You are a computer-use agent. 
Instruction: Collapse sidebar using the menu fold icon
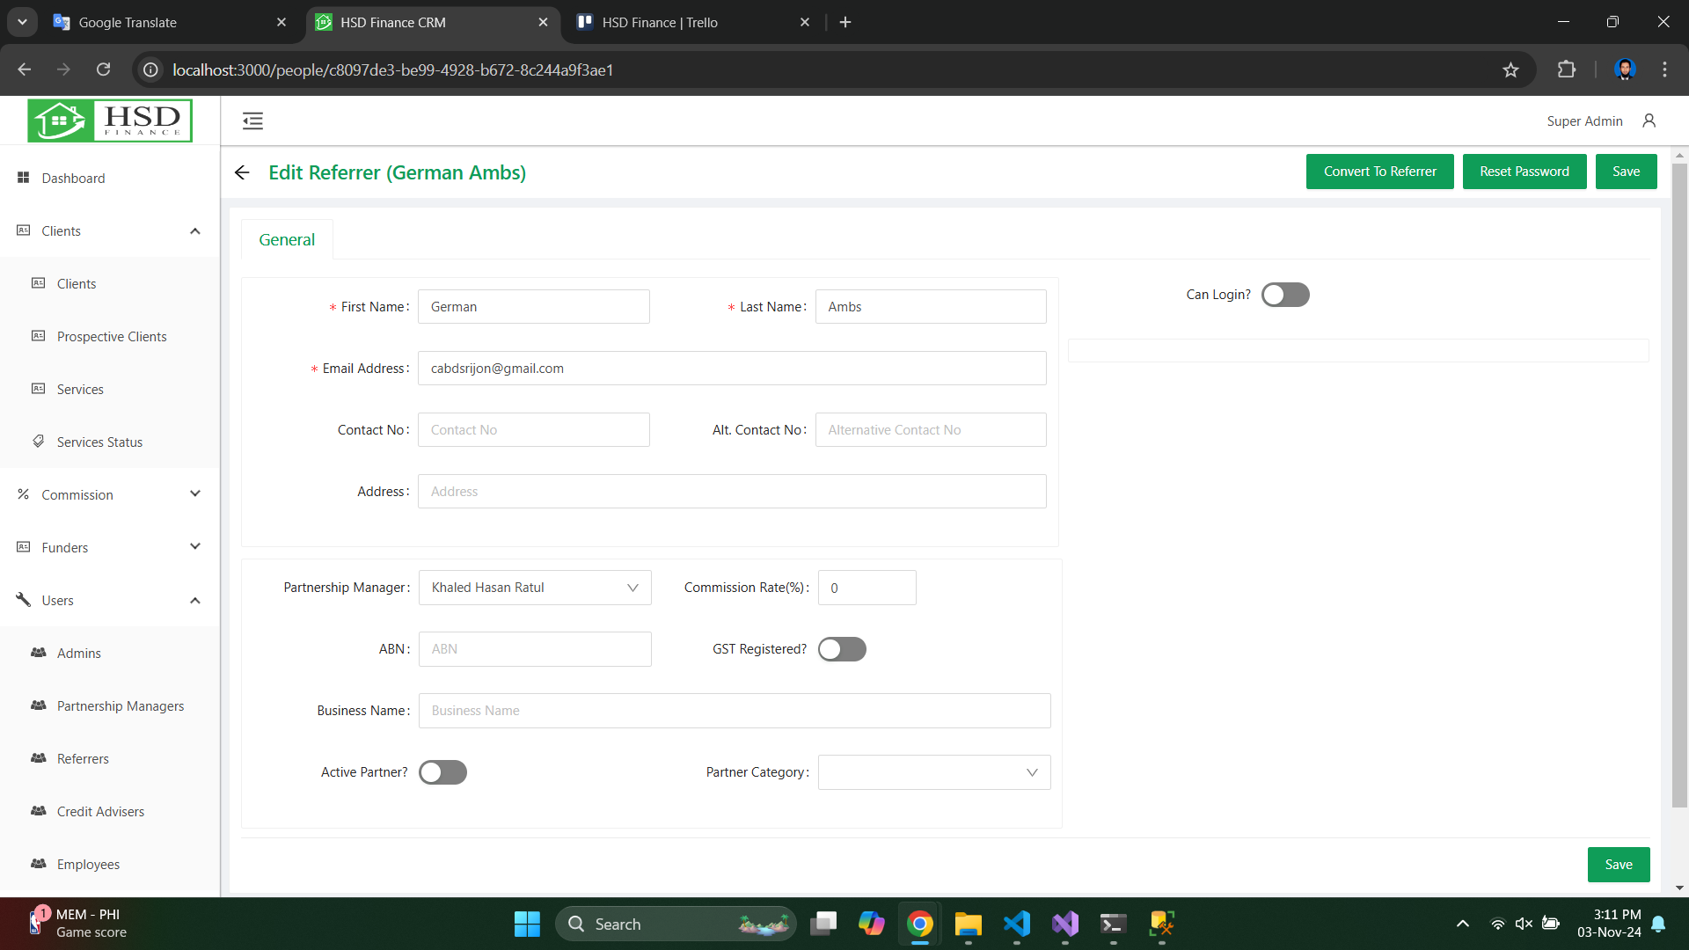[252, 121]
